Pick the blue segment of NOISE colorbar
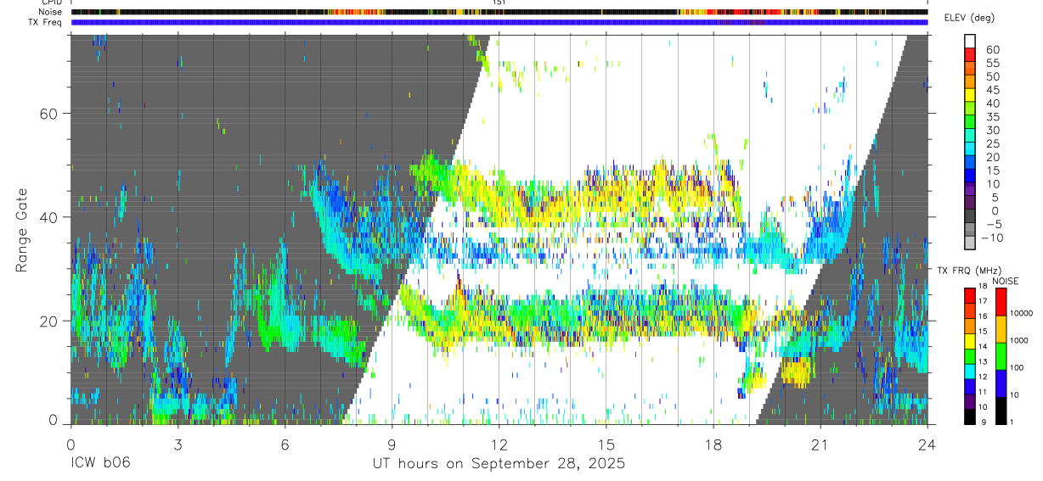The image size is (1043, 481). click(1001, 383)
